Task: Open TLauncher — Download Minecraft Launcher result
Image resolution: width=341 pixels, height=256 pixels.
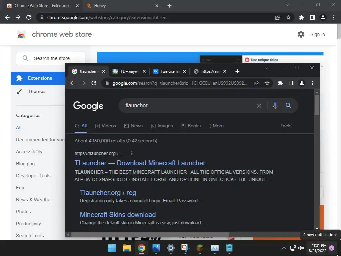Action: point(140,163)
